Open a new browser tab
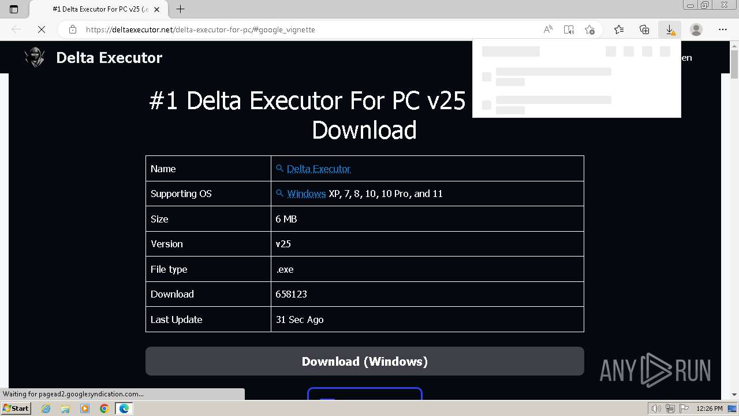The width and height of the screenshot is (739, 416). pyautogui.click(x=181, y=9)
